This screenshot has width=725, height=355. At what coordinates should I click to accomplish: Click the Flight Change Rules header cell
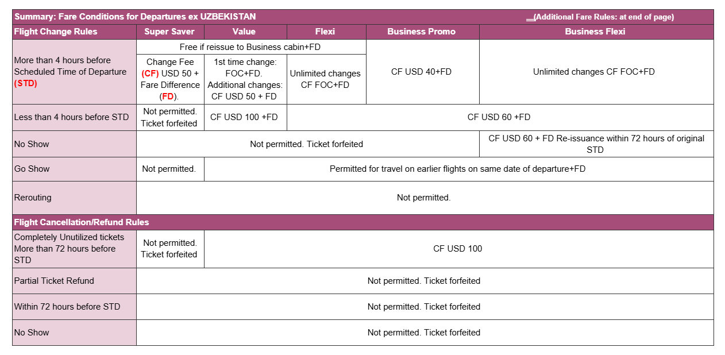click(74, 32)
